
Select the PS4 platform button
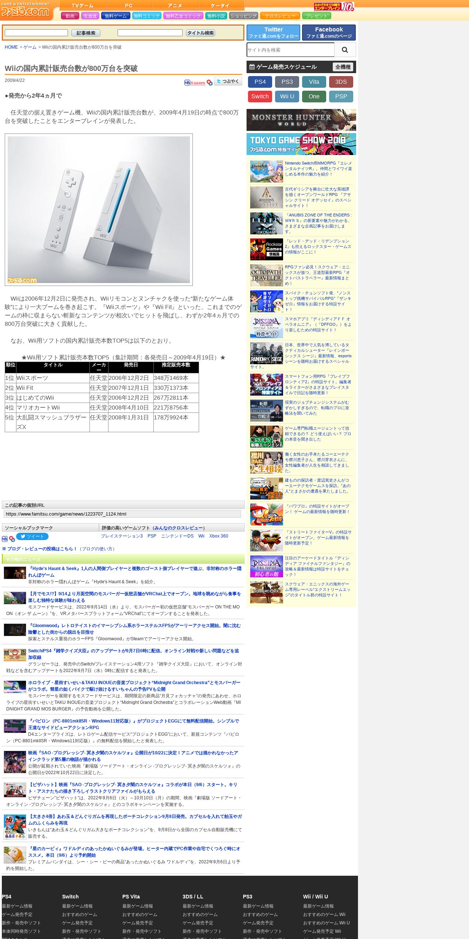coord(260,82)
